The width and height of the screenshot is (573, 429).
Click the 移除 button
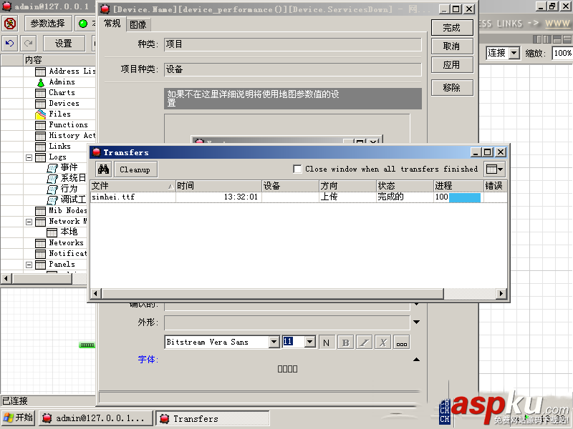(452, 87)
